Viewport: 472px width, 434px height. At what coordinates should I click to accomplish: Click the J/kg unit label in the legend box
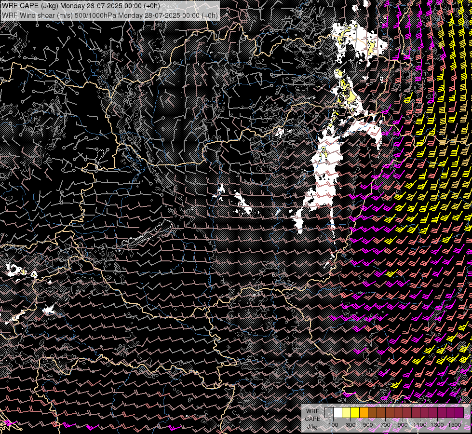[x=312, y=427]
